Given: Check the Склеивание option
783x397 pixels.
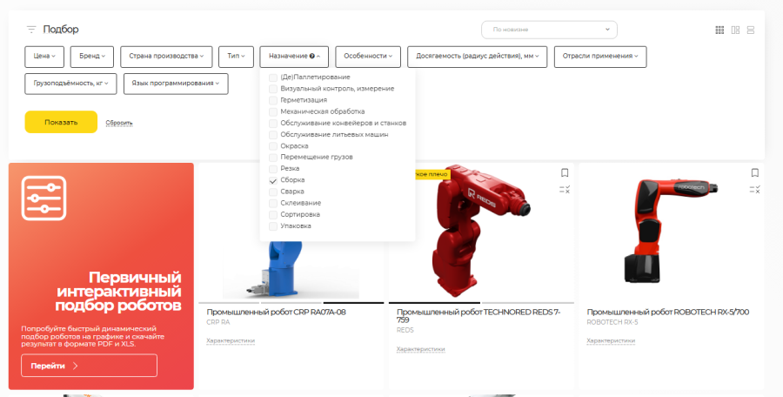Looking at the screenshot, I should point(273,204).
